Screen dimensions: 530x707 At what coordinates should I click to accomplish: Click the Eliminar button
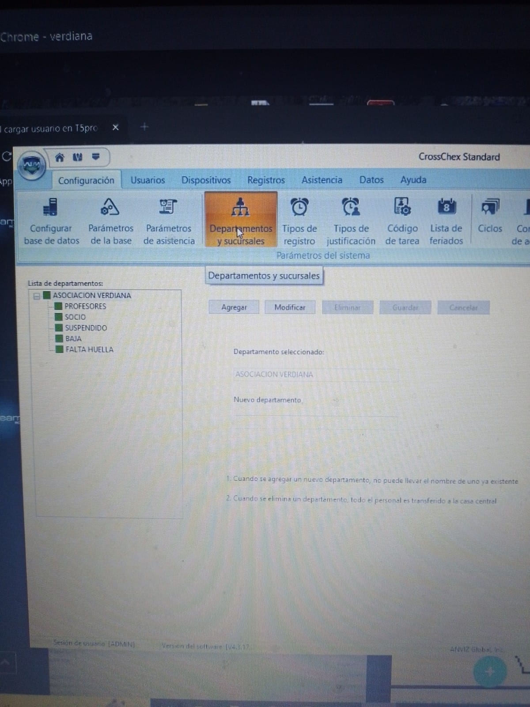(348, 307)
